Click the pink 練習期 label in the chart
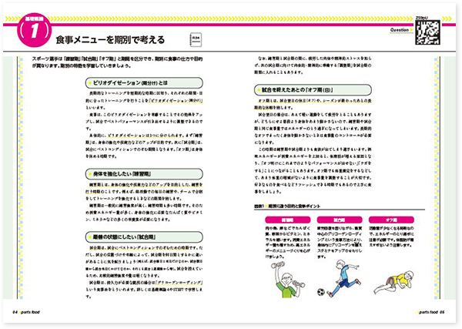The width and height of the screenshot is (462, 329). (x=287, y=220)
